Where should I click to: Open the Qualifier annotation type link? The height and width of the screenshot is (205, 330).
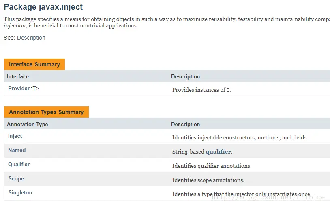tap(19, 165)
